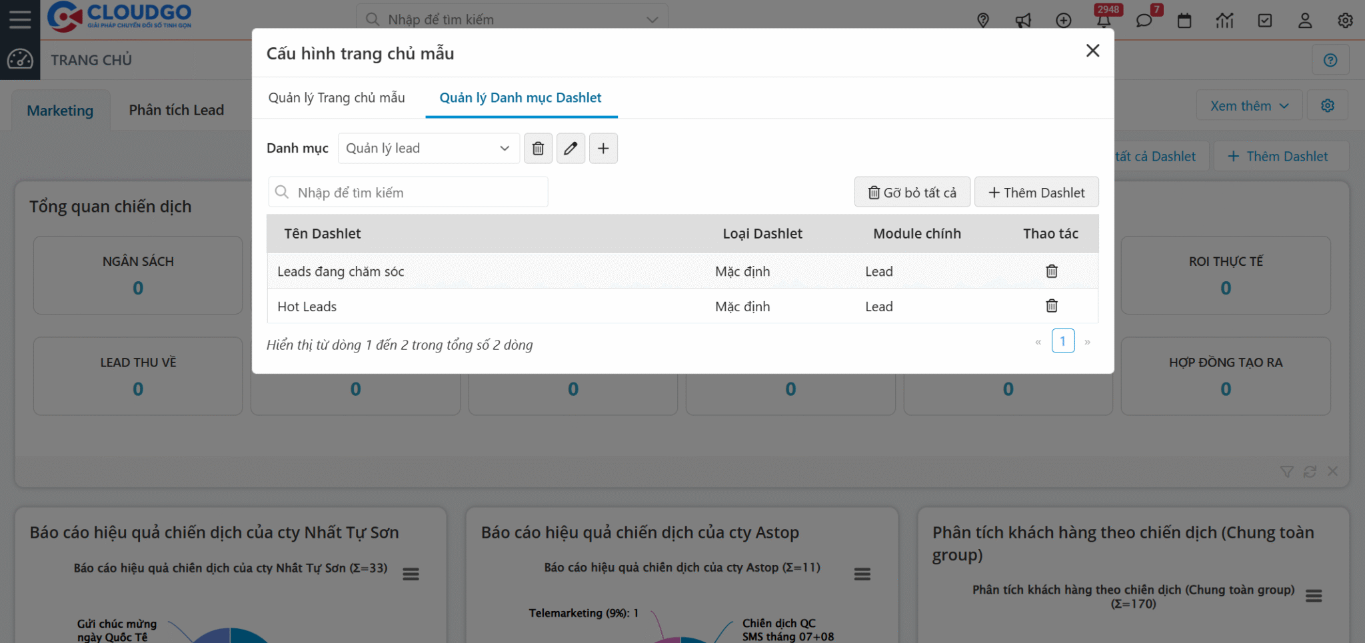
Task: Click Gỡ bỏ tất cả button
Action: point(912,193)
